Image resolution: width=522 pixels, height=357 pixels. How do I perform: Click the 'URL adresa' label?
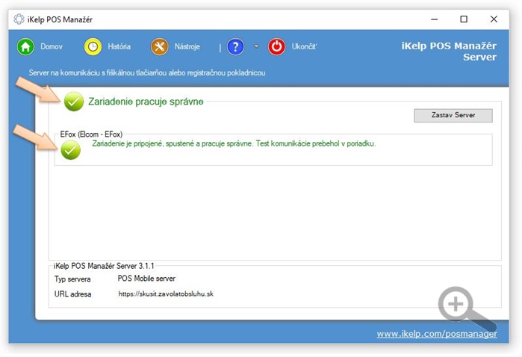pyautogui.click(x=72, y=294)
